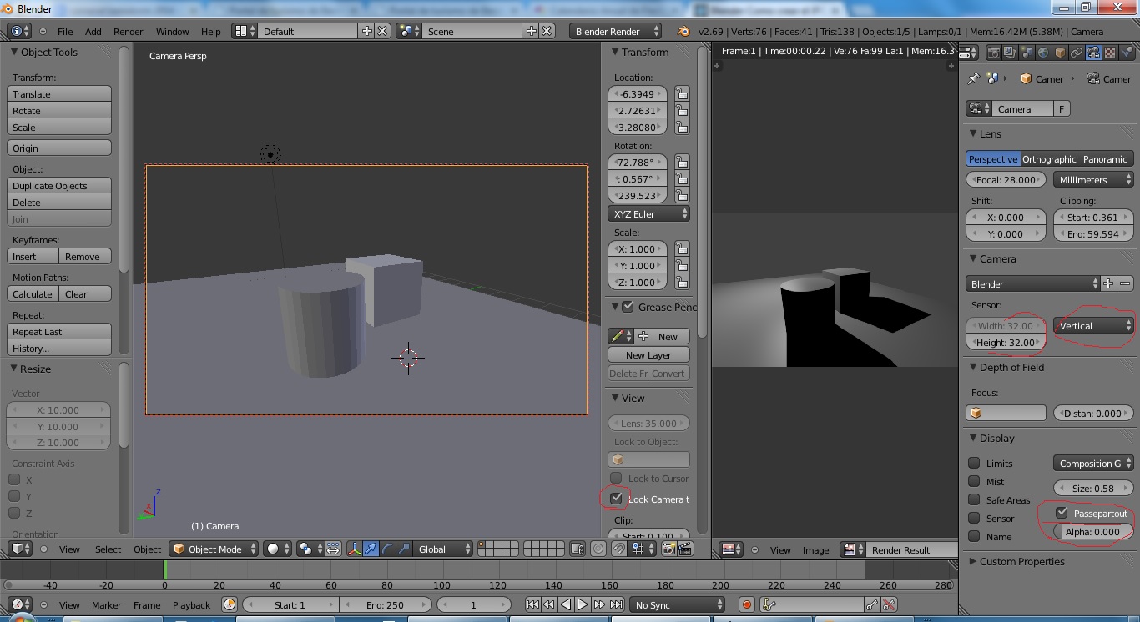
Task: Click jump to first frame icon
Action: click(532, 604)
